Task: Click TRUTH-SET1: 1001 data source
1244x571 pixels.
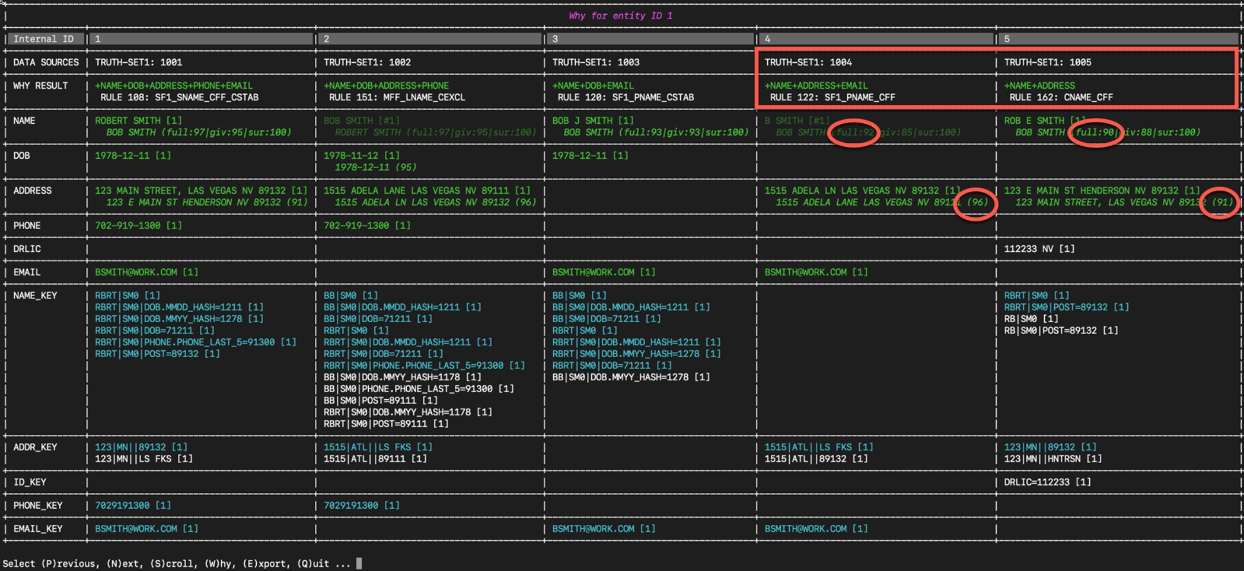Action: (139, 62)
